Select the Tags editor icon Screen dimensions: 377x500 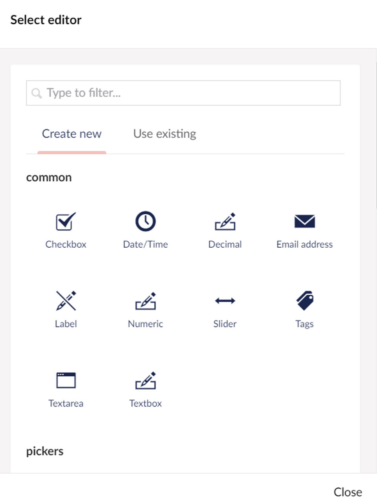tap(304, 301)
